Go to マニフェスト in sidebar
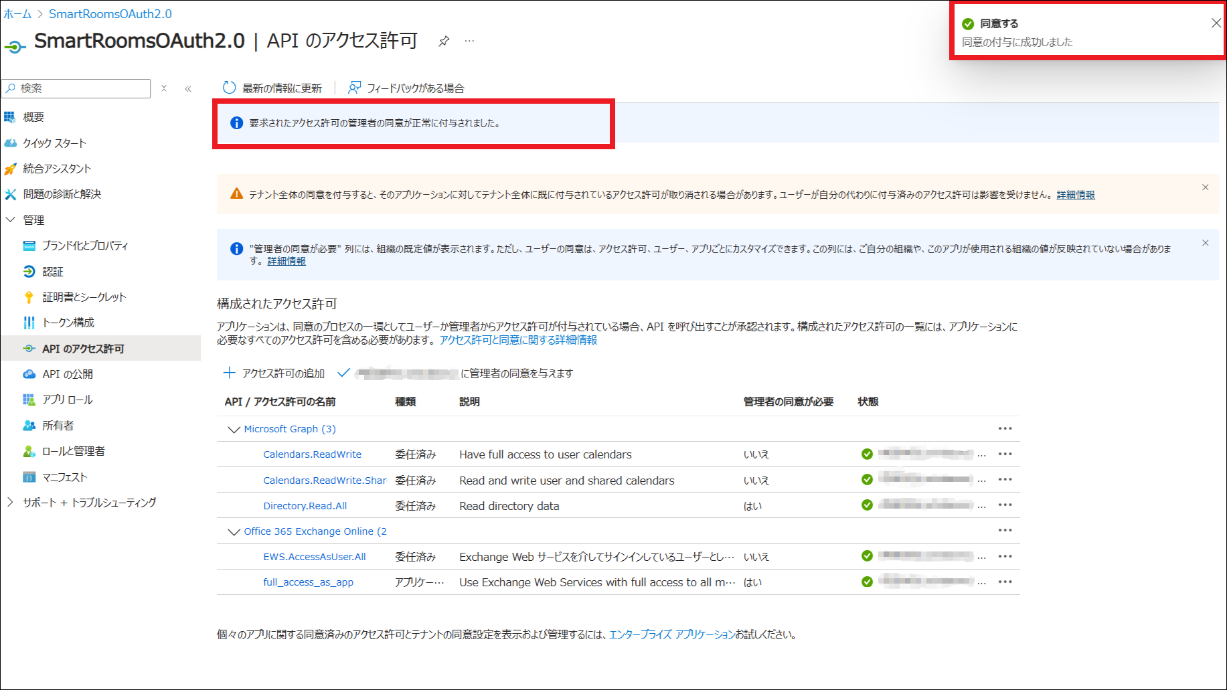Viewport: 1227px width, 690px height. pyautogui.click(x=64, y=477)
